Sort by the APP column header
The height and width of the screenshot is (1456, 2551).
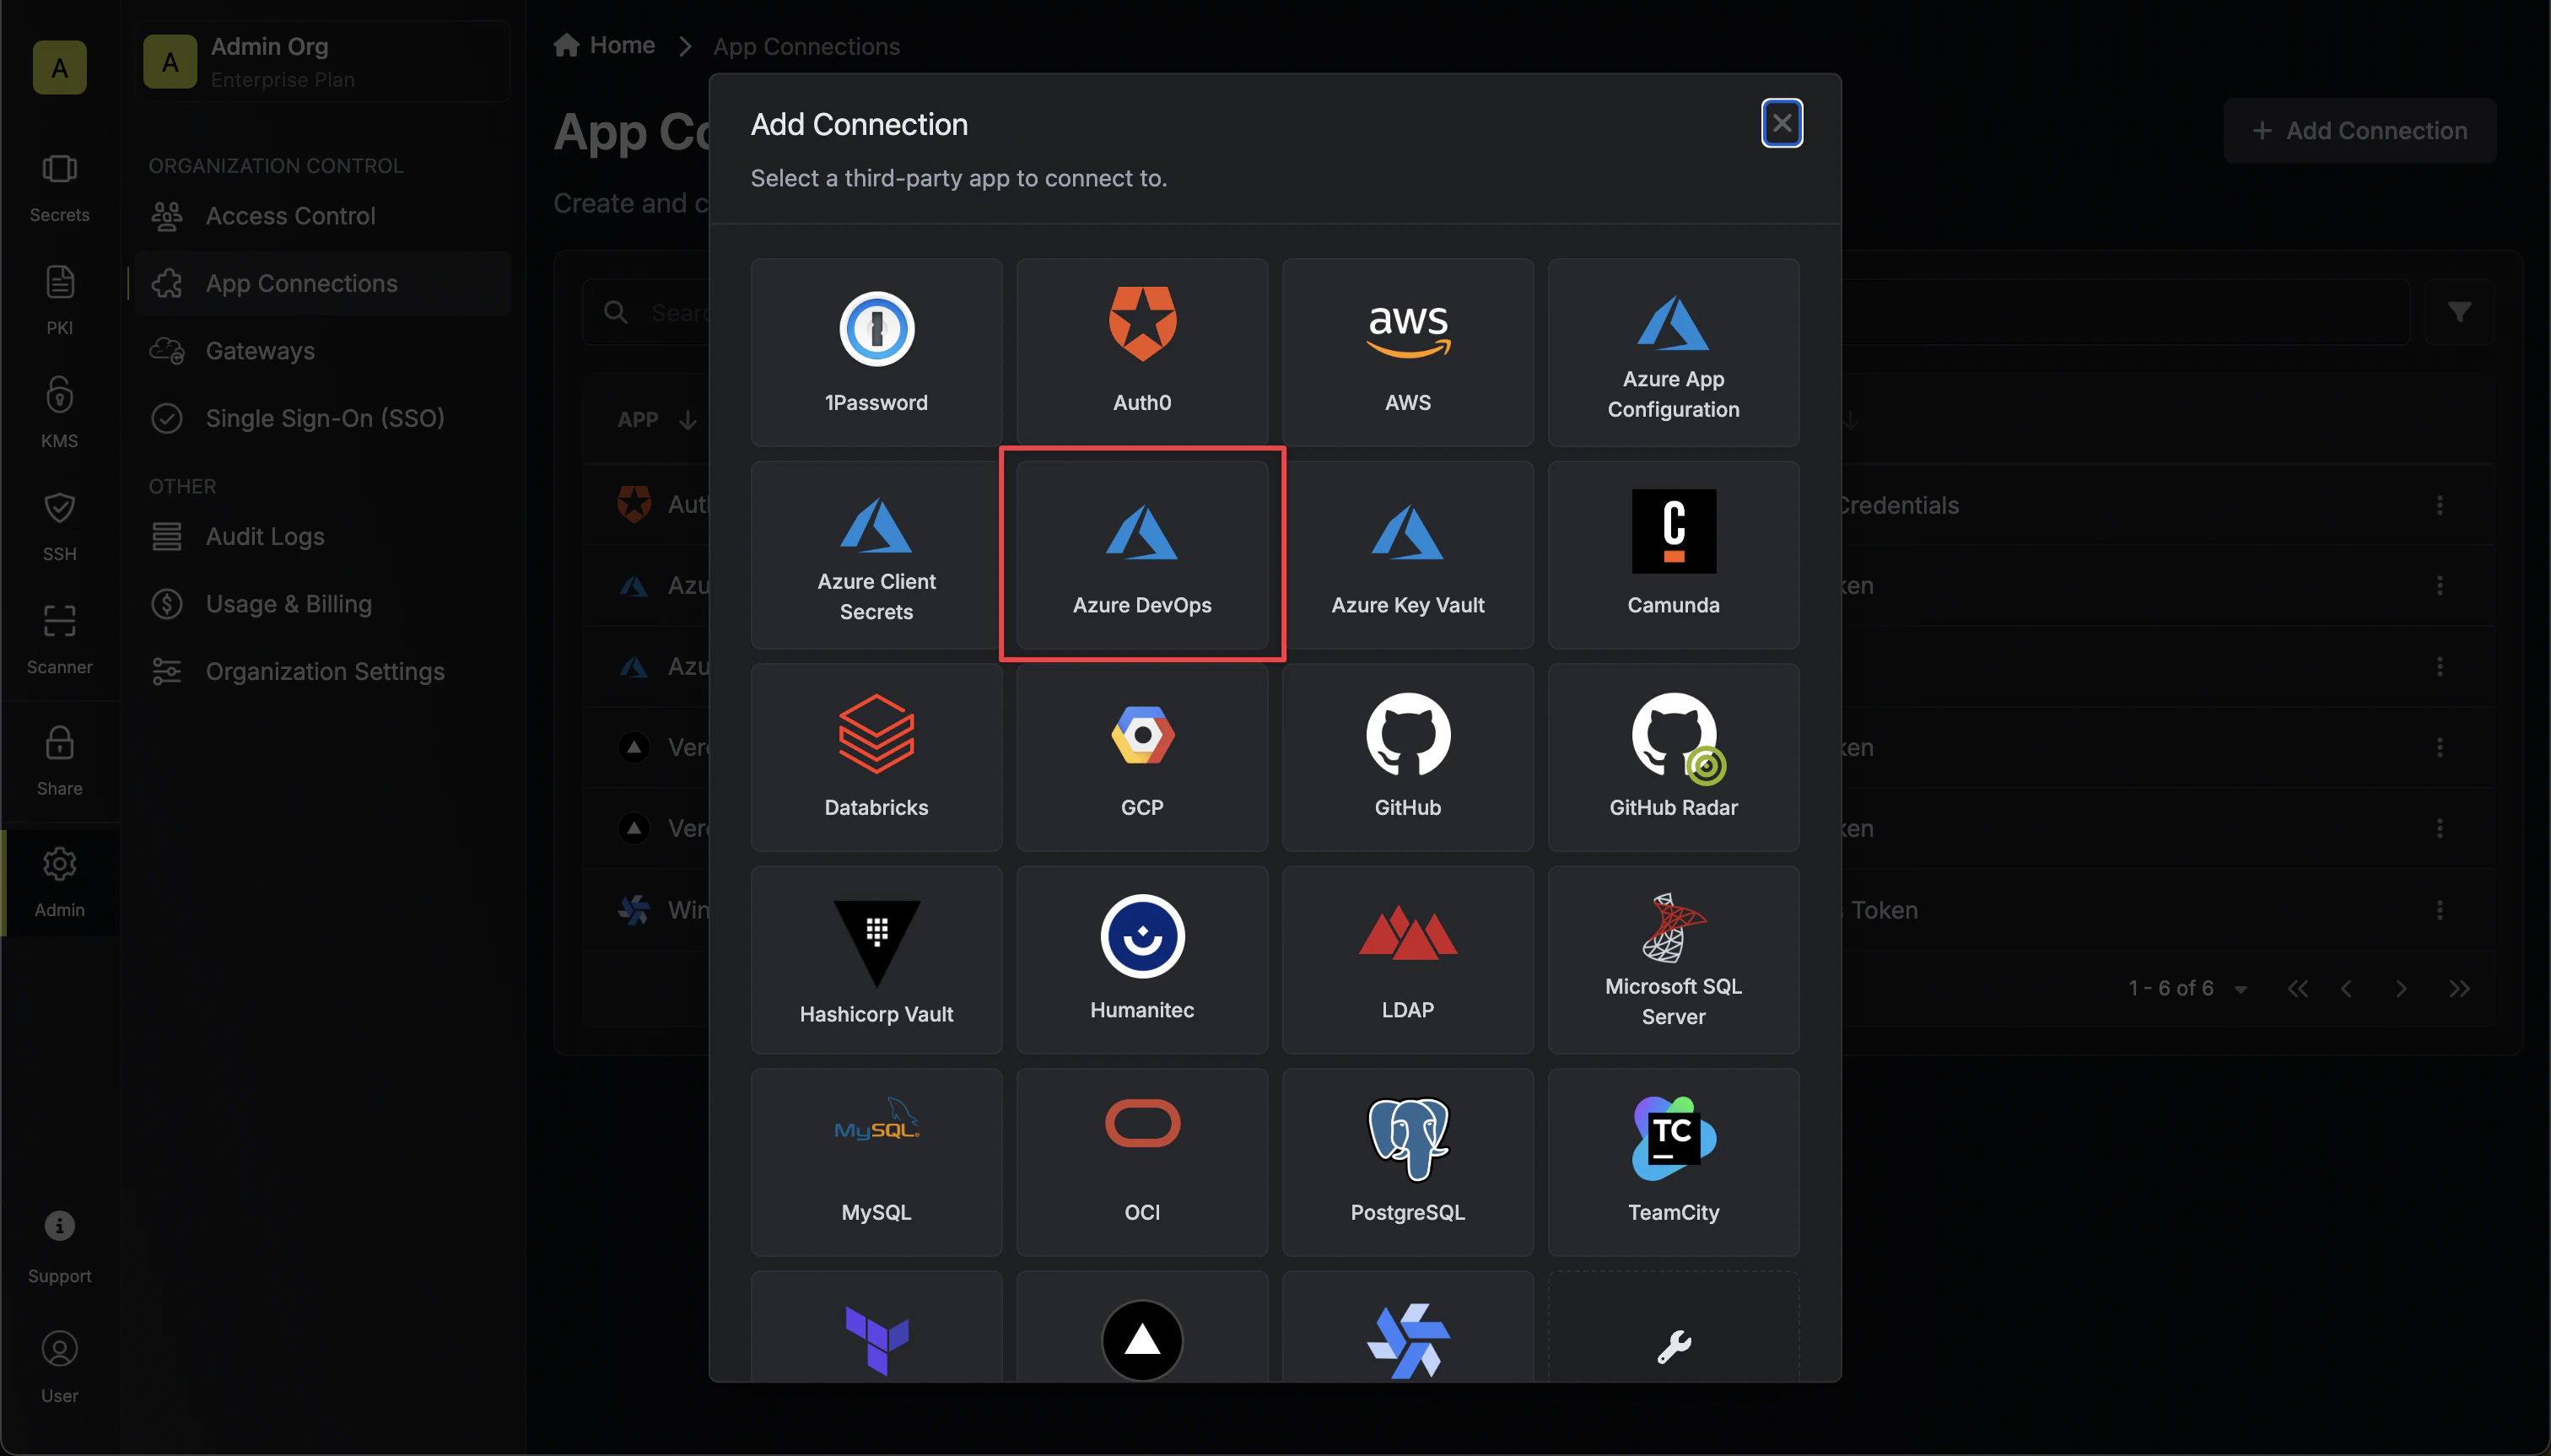click(656, 420)
